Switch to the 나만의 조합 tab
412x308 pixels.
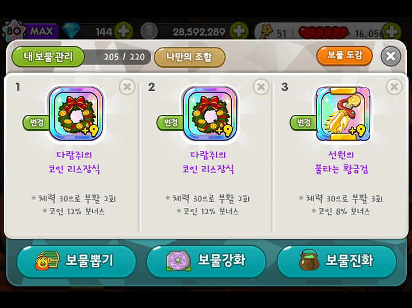pos(189,57)
